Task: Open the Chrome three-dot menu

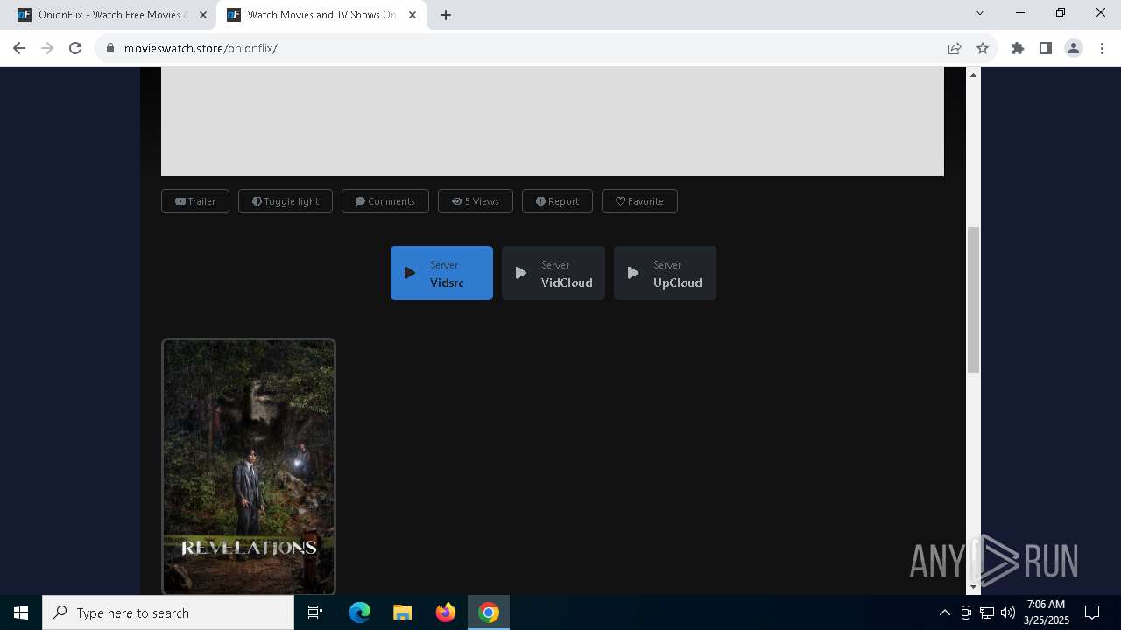Action: (1102, 48)
